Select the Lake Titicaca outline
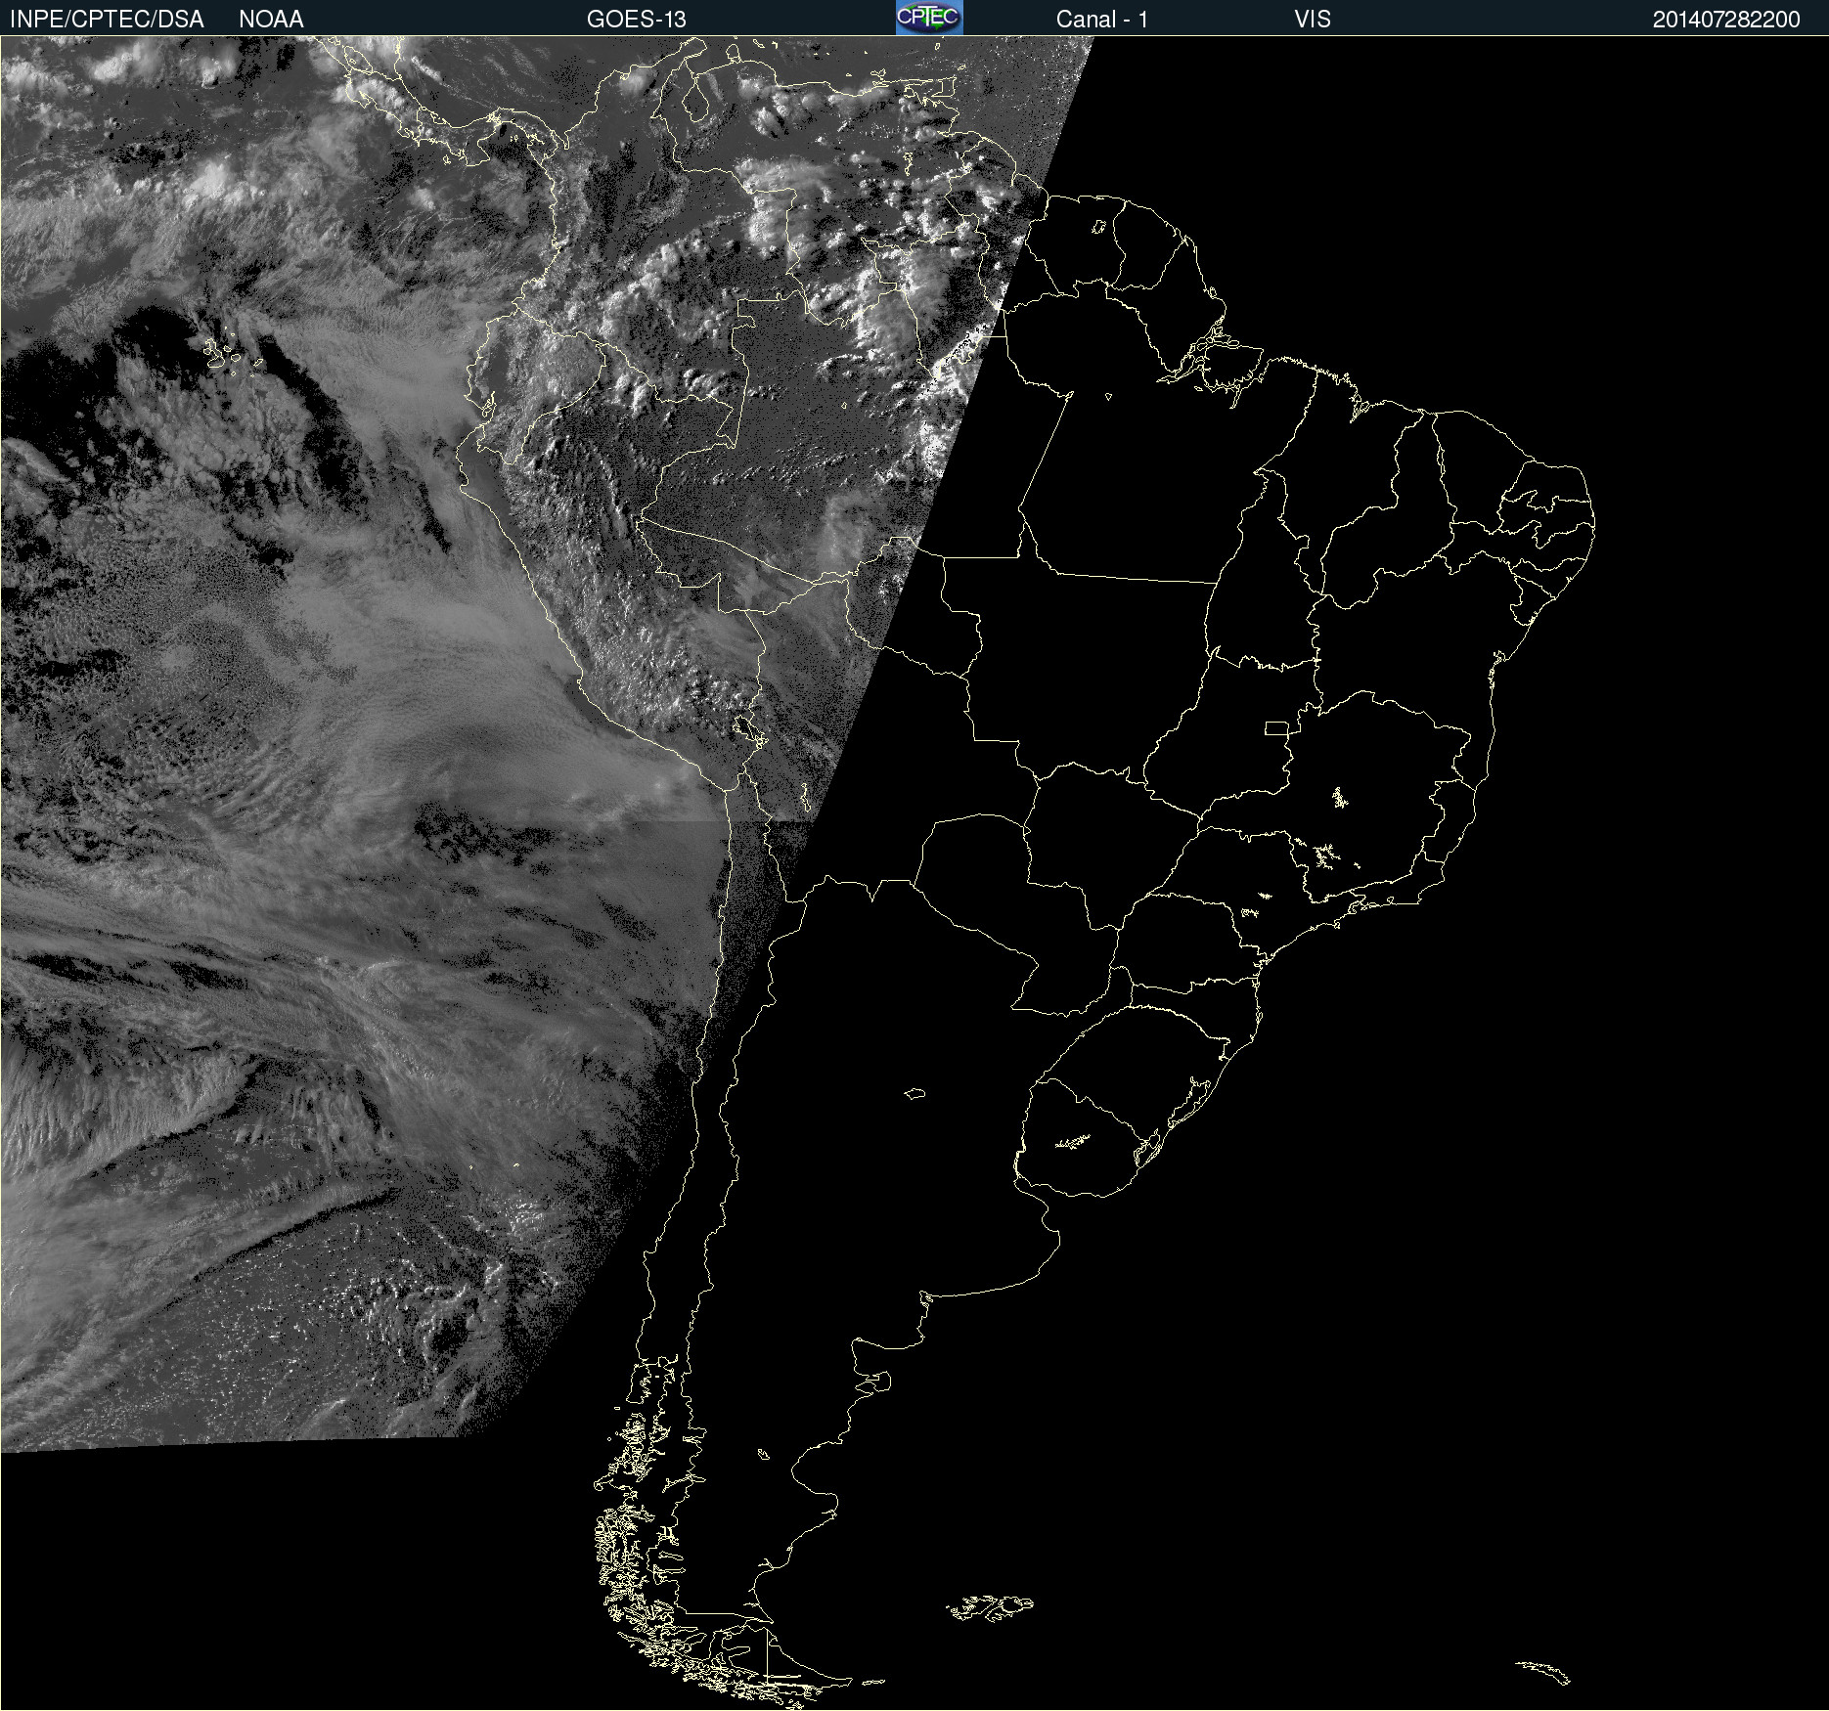This screenshot has height=1711, width=1829. coord(748,728)
